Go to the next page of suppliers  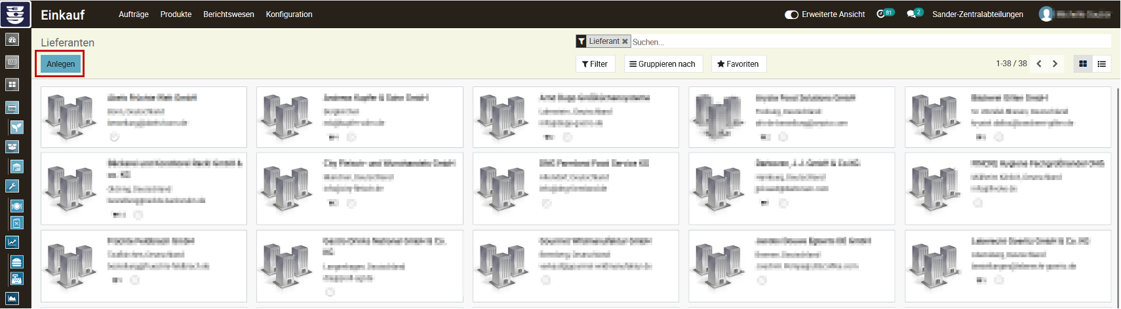point(1055,64)
